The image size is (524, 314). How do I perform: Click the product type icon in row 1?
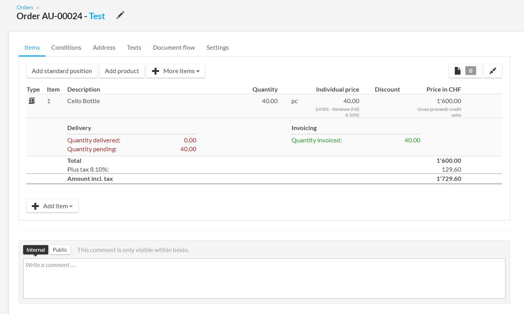32,101
